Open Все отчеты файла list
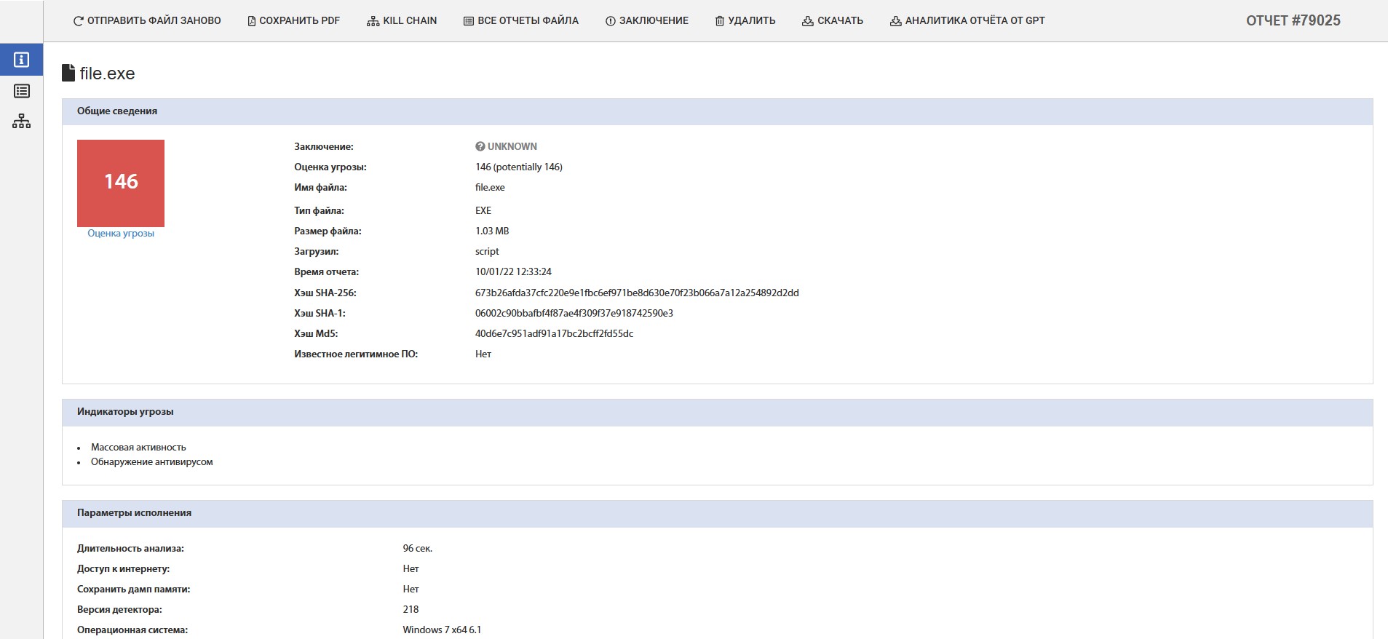This screenshot has width=1388, height=639. pos(521,21)
